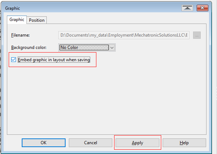The image size is (217, 154).
Task: Switch to the Position tab
Action: click(x=37, y=20)
